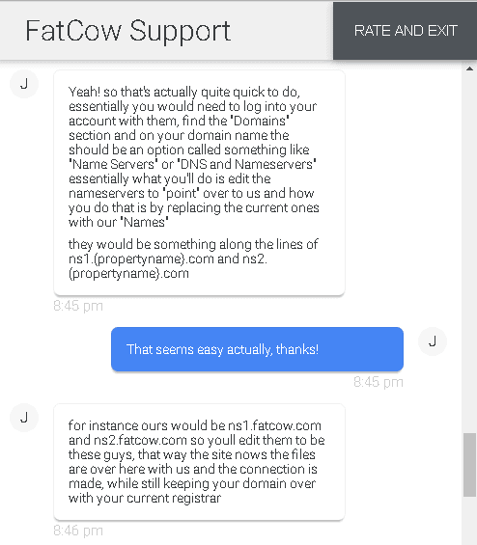Screen dimensions: 477x545
Task: Click the scrollbar track above the thumb
Action: coord(469,253)
